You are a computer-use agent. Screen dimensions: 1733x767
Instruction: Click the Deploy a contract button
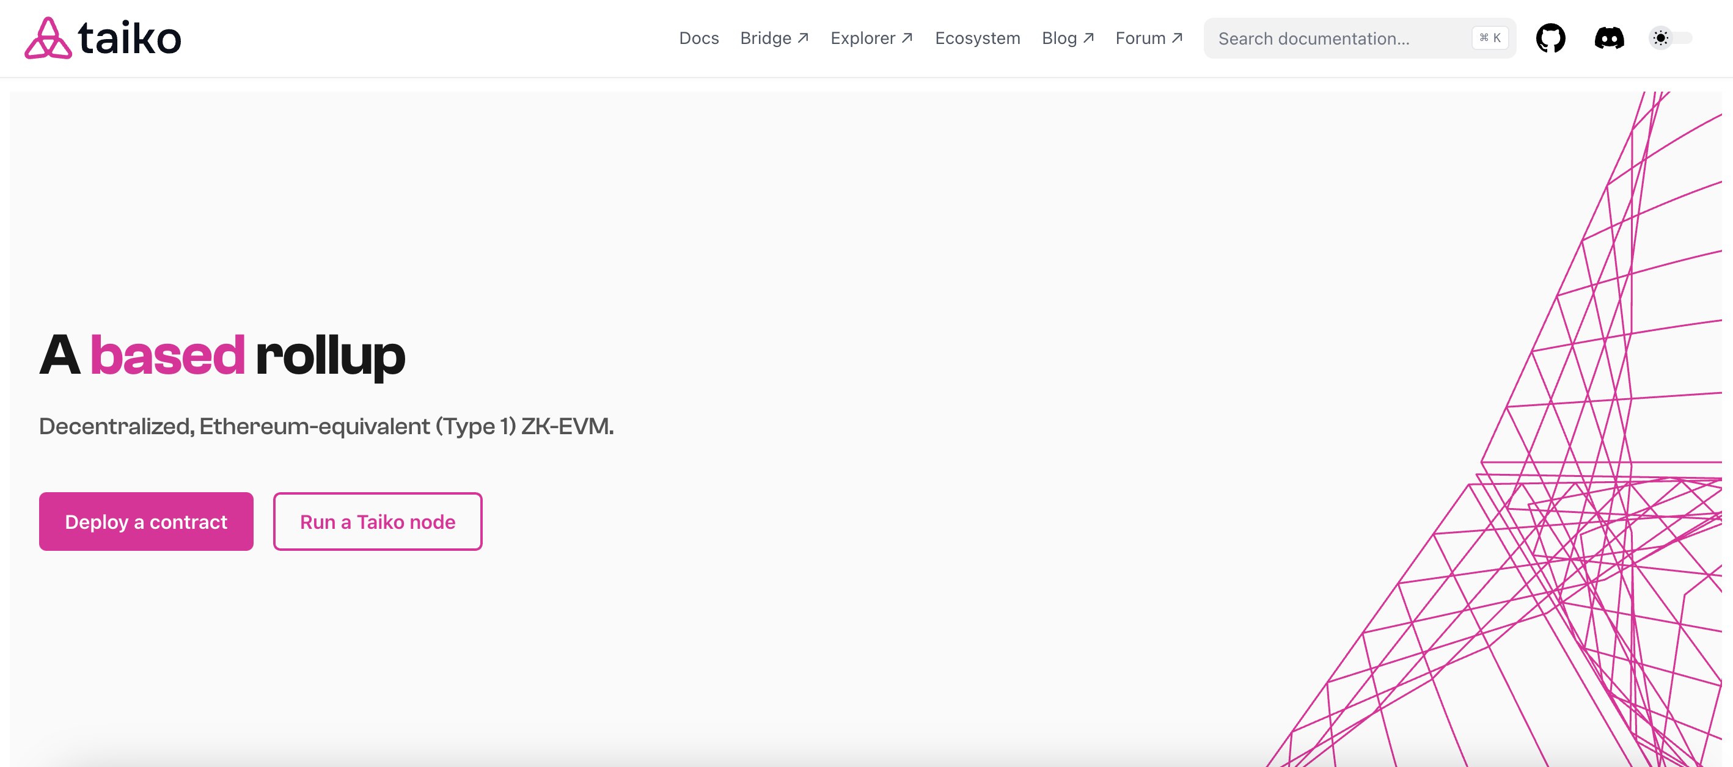146,522
